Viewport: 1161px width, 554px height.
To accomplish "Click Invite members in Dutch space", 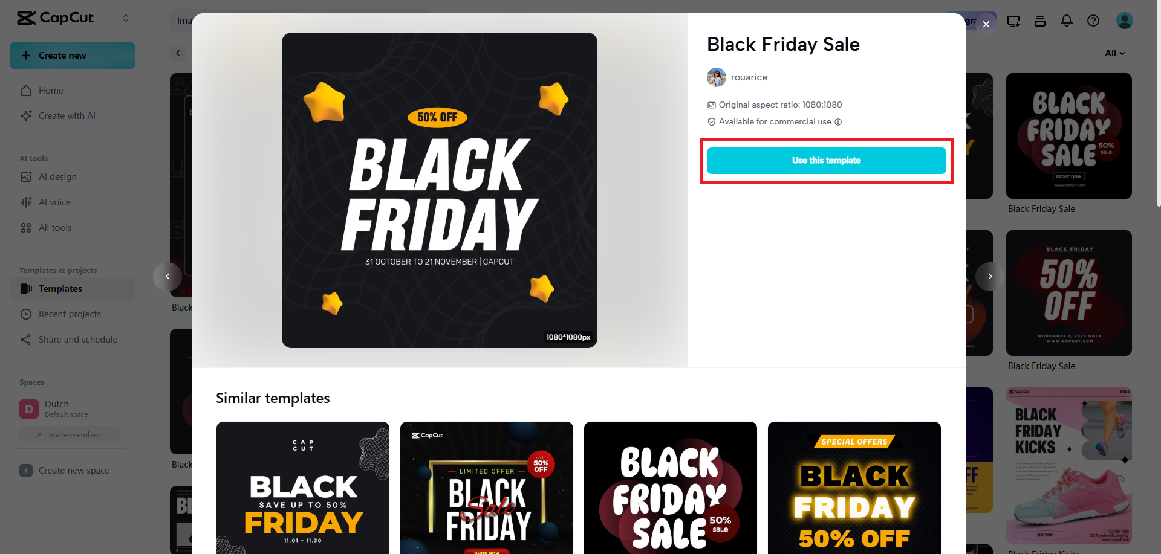I will click(70, 435).
